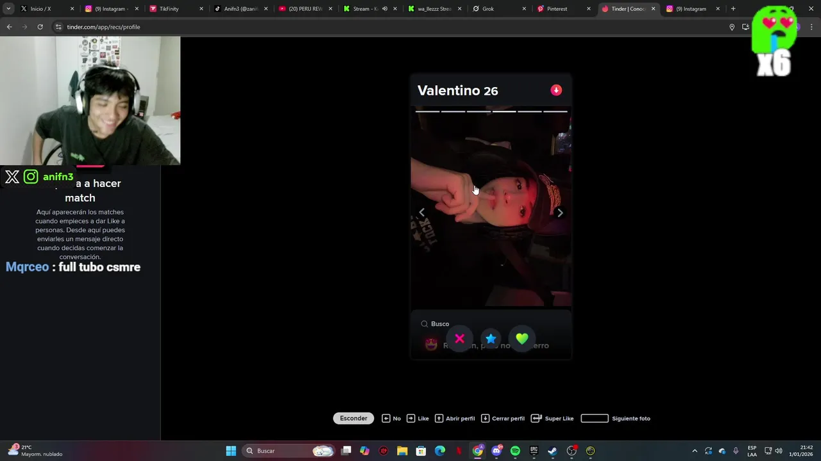
Task: Click the Cerrar perfil shortcut hint
Action: (503, 418)
